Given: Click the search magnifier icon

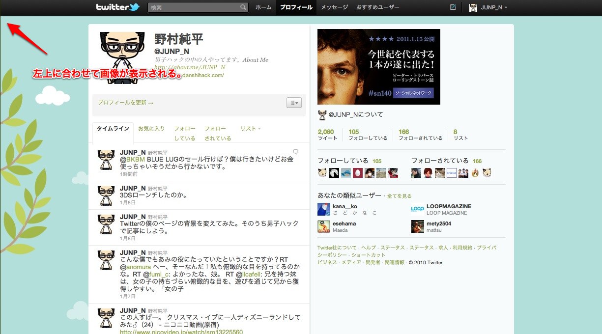Looking at the screenshot, I should tap(243, 7).
